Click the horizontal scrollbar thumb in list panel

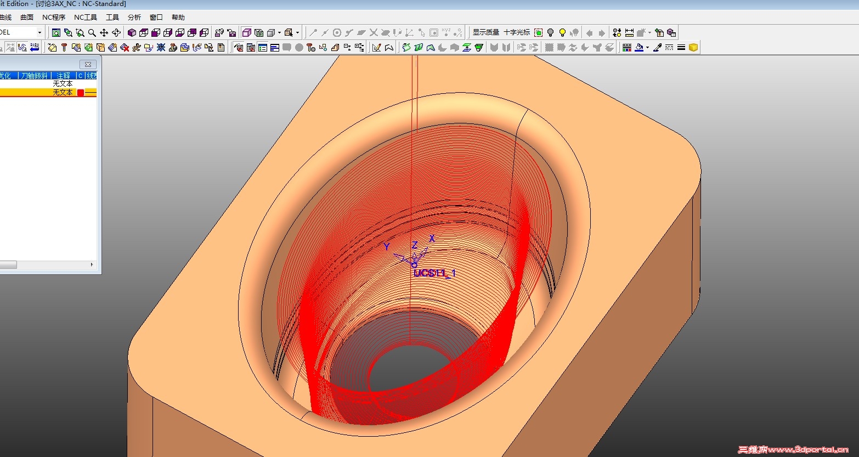(8, 264)
